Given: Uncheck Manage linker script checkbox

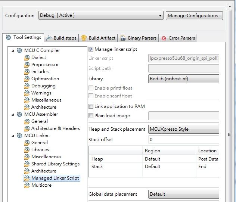Looking at the screenshot, I should tap(91, 49).
